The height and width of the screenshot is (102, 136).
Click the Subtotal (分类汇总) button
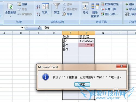[x=130, y=14]
